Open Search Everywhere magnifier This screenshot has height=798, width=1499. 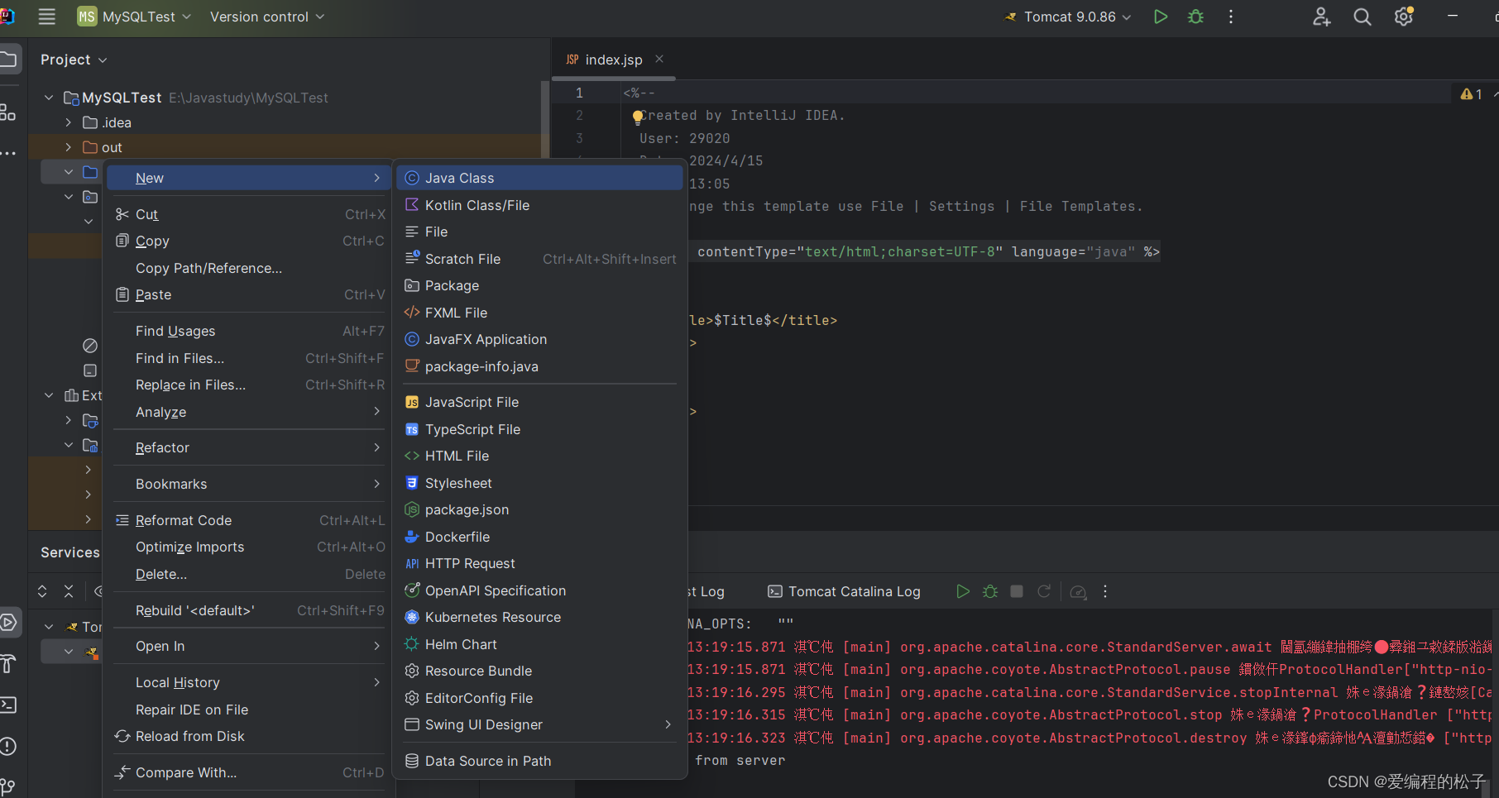click(1363, 17)
